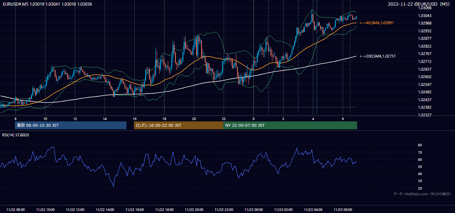Click hour label 16 under the price chart

coord(135,119)
